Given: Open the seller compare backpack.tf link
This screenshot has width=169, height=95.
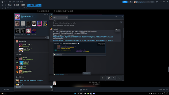Looking at the screenshot, I should tap(83, 40).
